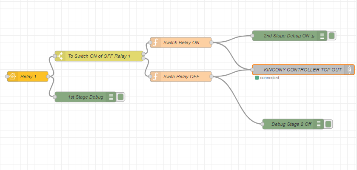The image size is (357, 170).
Task: Click the debug list icon on 1st Stage Debug
Action: click(x=111, y=97)
